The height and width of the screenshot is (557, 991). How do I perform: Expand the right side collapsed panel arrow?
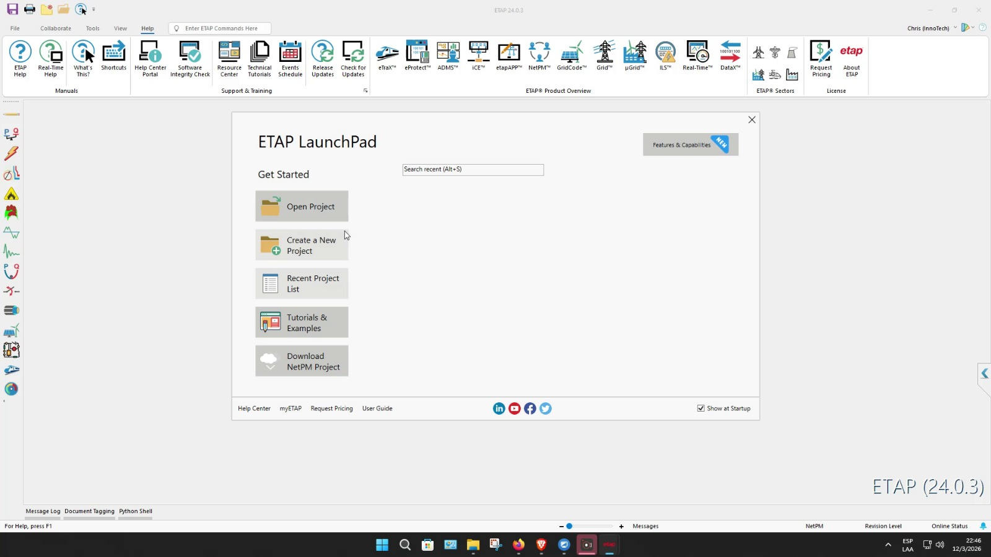point(984,374)
